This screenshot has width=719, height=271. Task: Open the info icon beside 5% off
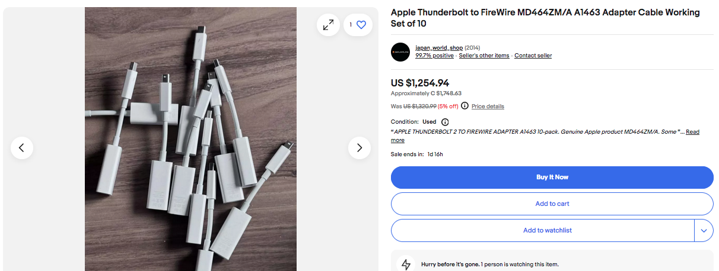pos(465,106)
